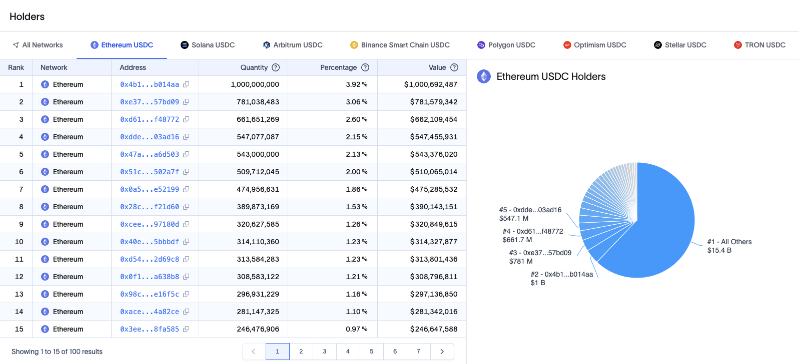Click the Value column help icon

[454, 67]
